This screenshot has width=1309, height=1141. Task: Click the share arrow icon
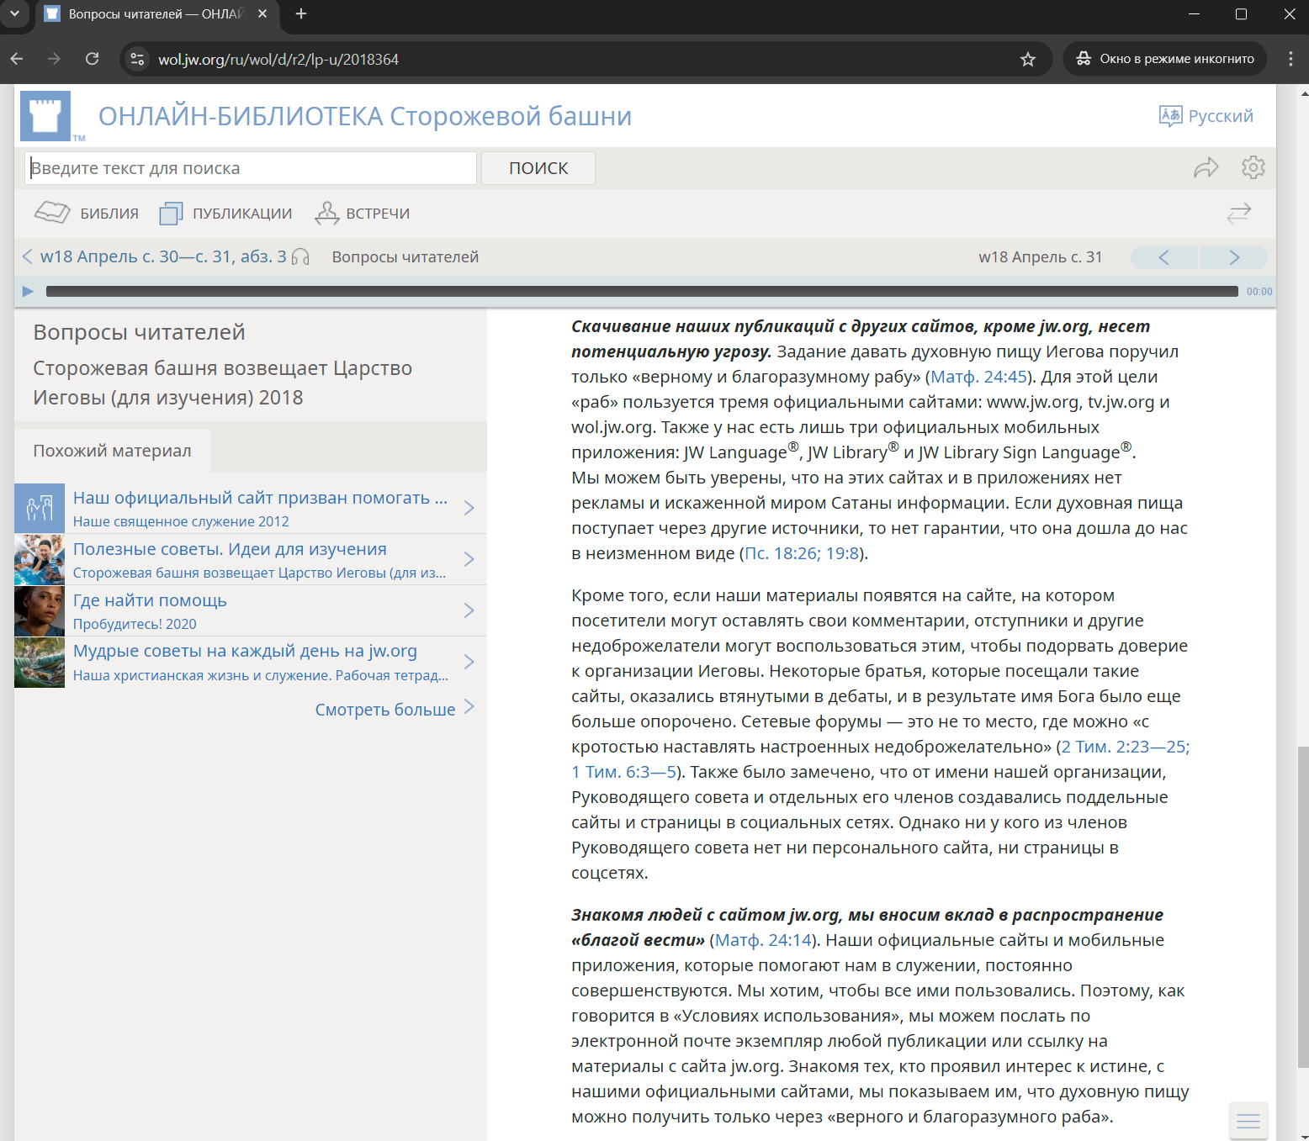pyautogui.click(x=1206, y=167)
